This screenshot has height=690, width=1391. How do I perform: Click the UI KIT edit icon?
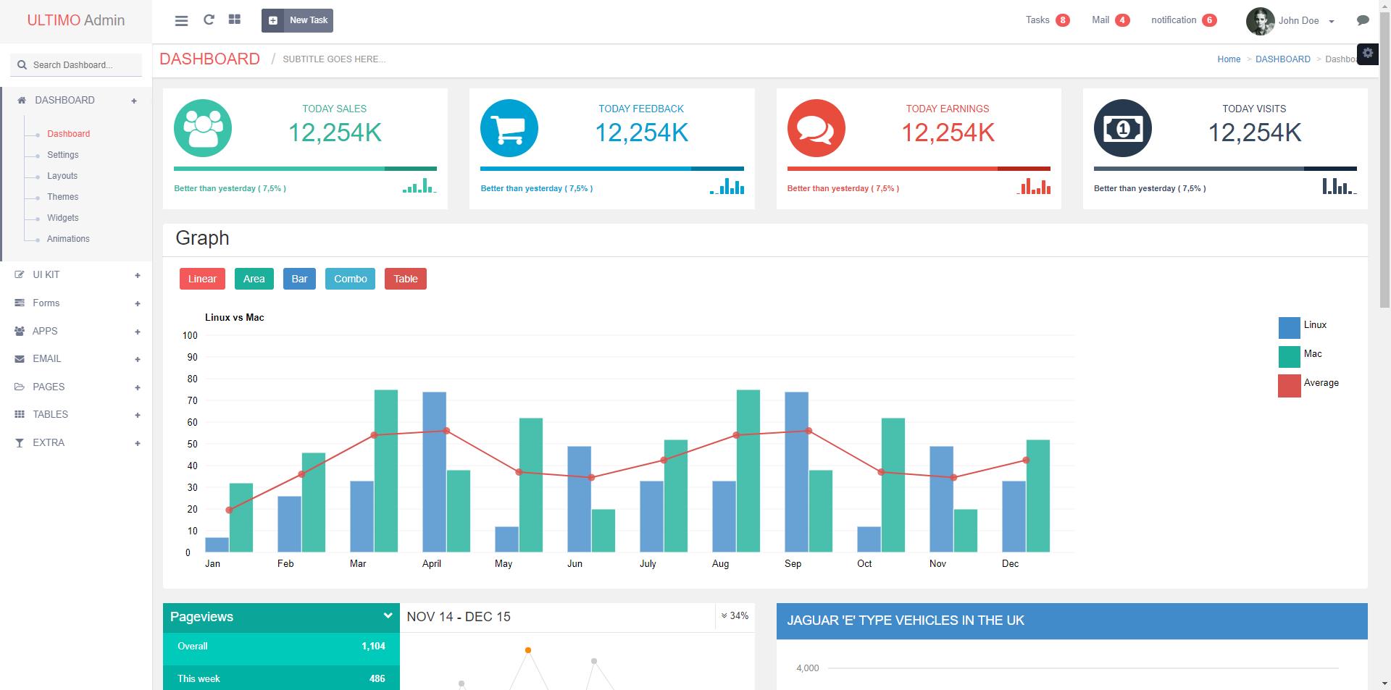pos(20,274)
